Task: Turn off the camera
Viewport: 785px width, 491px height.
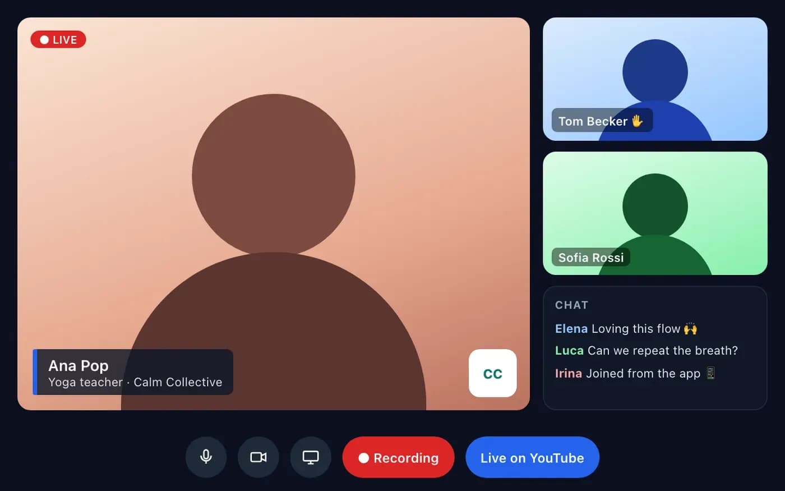Action: point(258,457)
